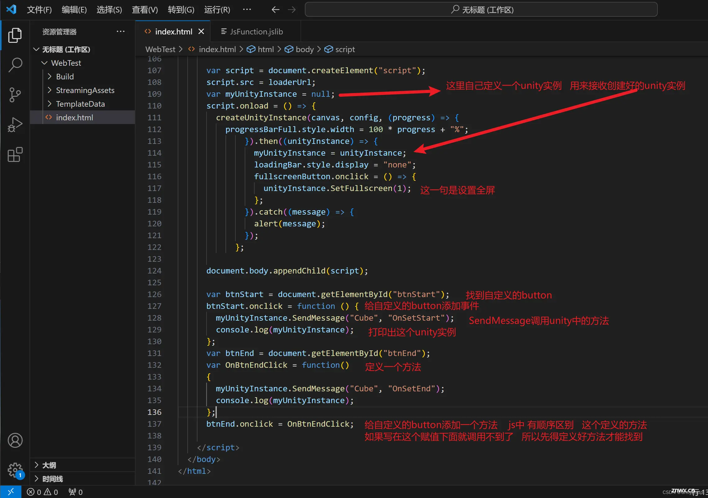The height and width of the screenshot is (498, 708).
Task: Click line number 109 in the gutter
Action: (154, 94)
